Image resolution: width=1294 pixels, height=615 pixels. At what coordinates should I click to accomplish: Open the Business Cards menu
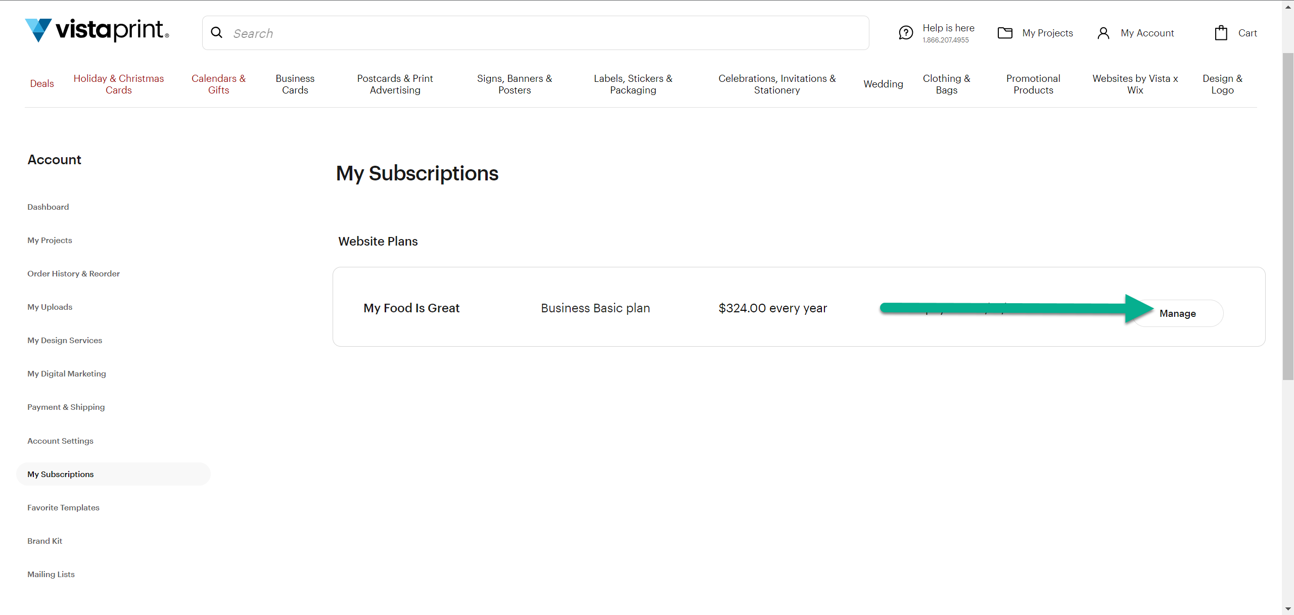(x=295, y=84)
